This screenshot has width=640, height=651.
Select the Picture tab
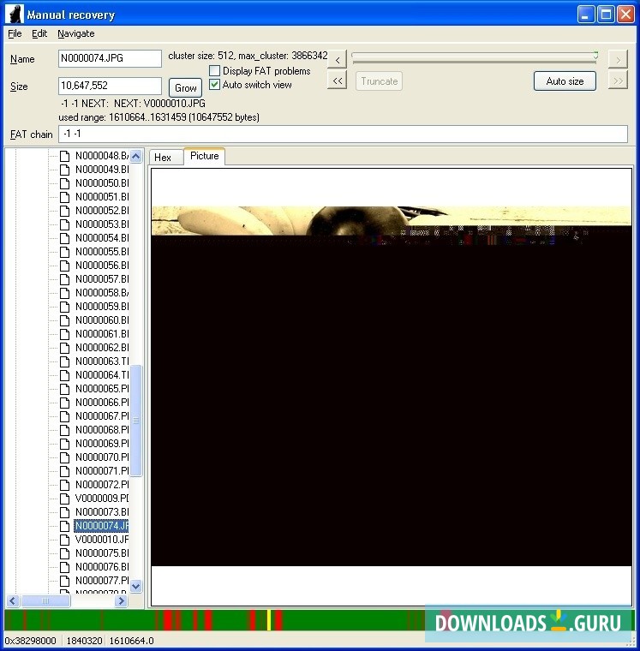point(204,156)
